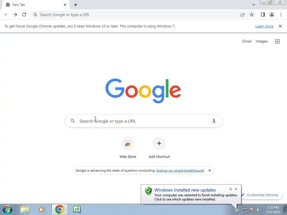Reload the page with the refresh icon
Image resolution: width=287 pixels, height=215 pixels.
coord(24,15)
